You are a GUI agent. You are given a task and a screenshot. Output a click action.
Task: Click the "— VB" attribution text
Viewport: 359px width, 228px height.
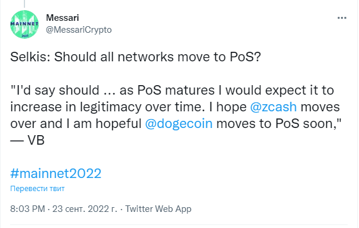tap(27, 140)
